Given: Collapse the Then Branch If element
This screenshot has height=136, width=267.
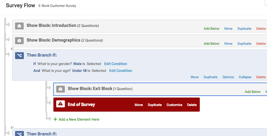Looking at the screenshot, I should (x=245, y=77).
